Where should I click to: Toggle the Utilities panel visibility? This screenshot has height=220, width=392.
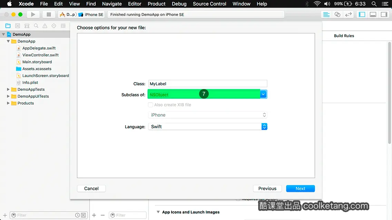pyautogui.click(x=384, y=14)
